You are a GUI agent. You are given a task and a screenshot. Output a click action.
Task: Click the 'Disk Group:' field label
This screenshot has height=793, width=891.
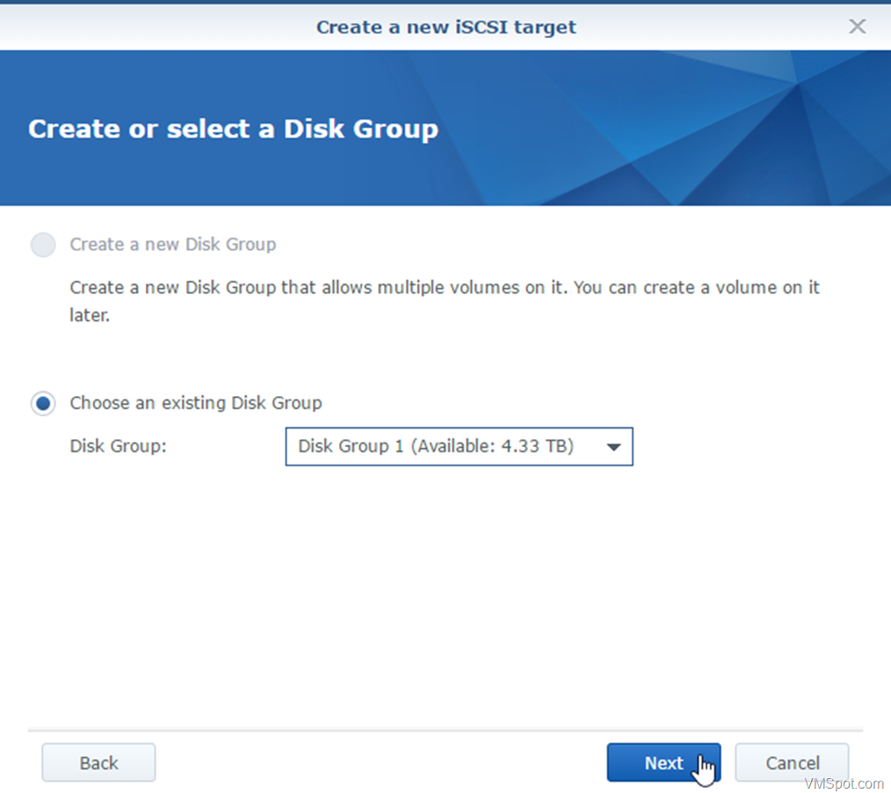point(119,446)
